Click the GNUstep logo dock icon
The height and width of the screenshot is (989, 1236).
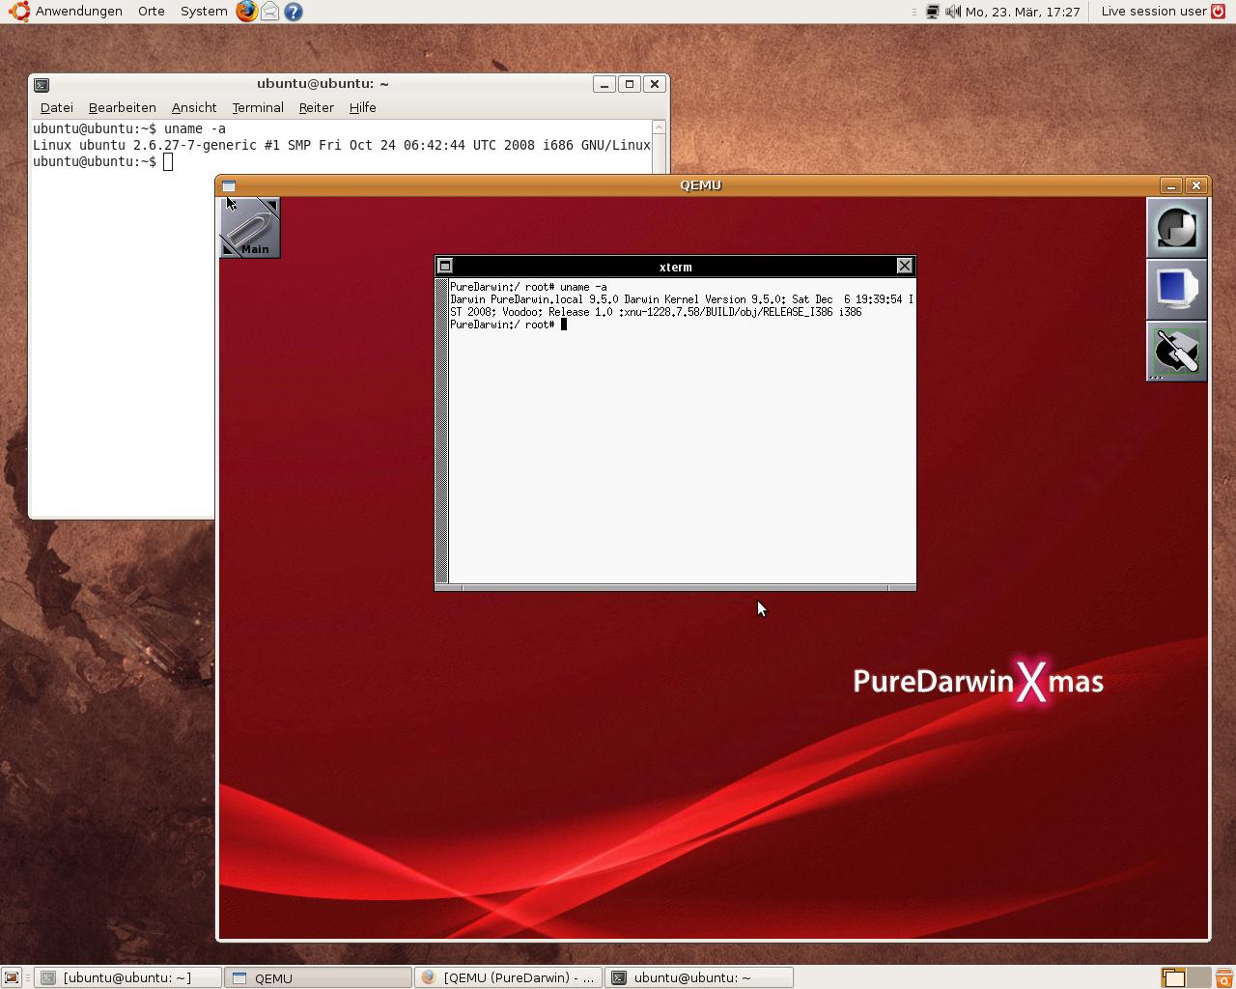point(1177,228)
